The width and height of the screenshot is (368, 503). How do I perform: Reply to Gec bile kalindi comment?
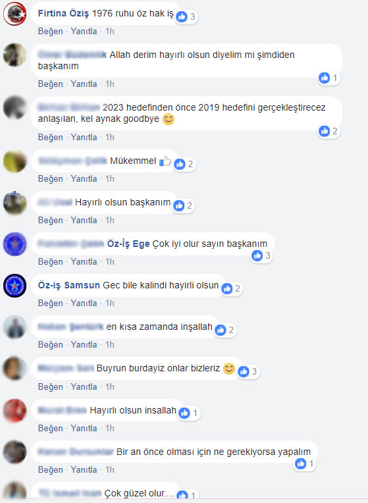(x=84, y=303)
